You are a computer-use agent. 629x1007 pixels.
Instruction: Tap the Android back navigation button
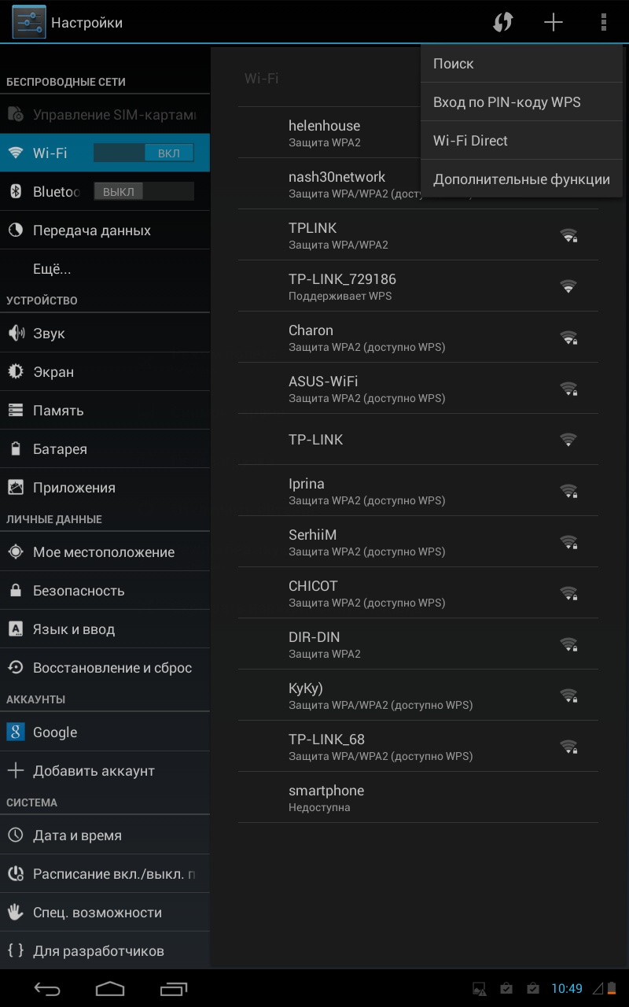point(47,988)
